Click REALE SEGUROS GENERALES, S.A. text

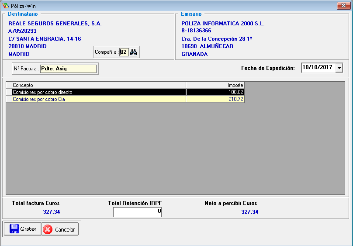pyautogui.click(x=55, y=24)
